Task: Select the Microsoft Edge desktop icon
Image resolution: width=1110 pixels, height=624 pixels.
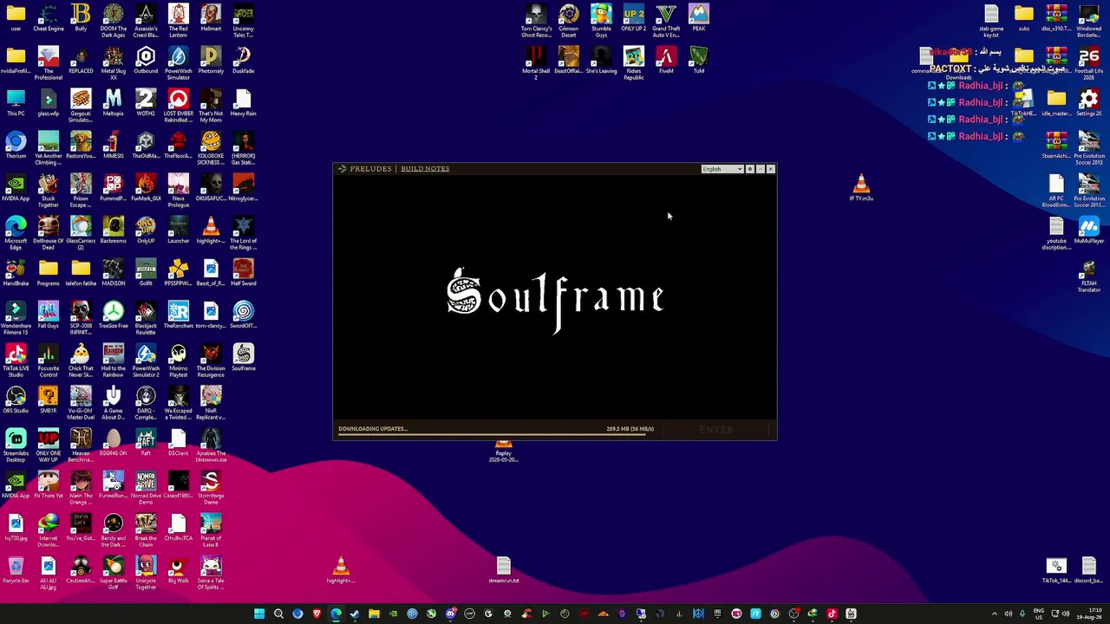Action: (16, 233)
